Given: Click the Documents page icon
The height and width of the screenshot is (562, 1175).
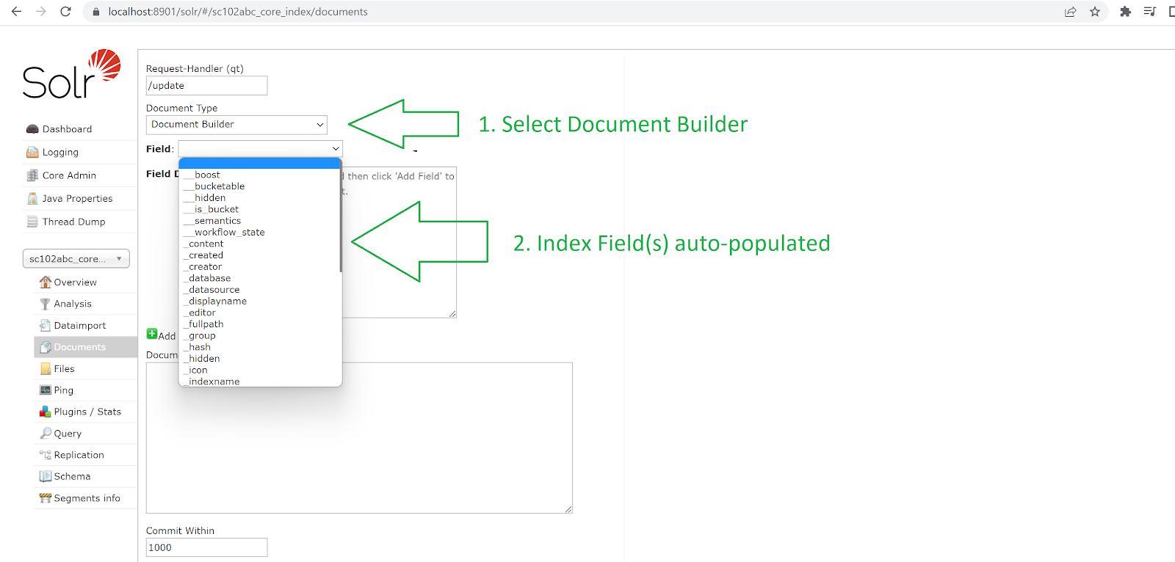Looking at the screenshot, I should point(46,347).
